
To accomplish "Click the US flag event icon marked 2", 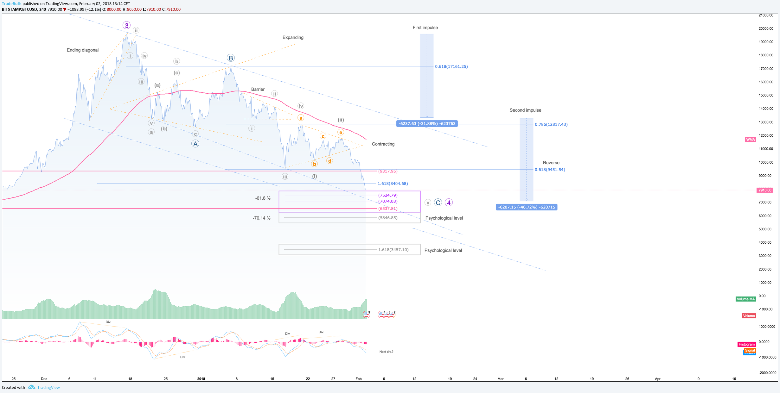I will 392,314.
